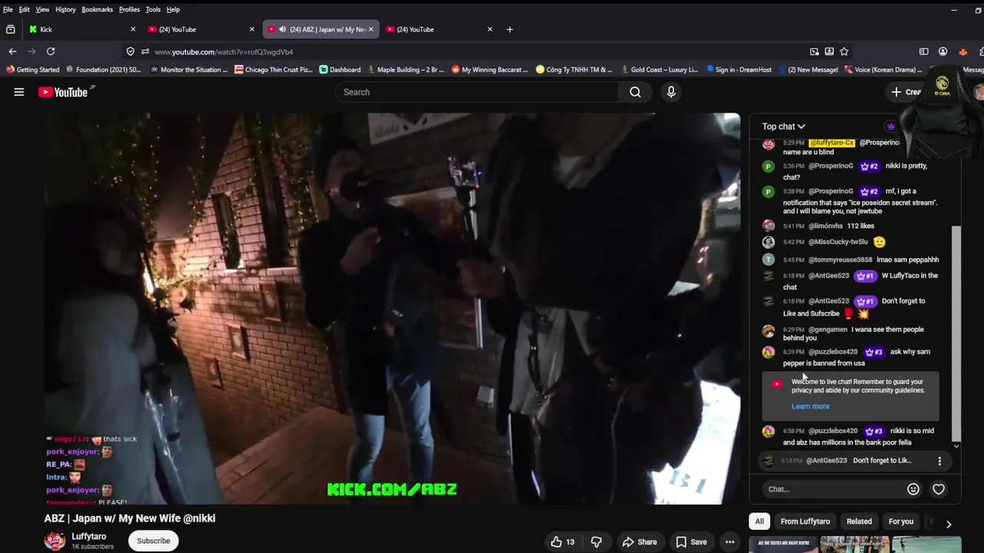
Task: Click the first related video thumbnail
Action: tap(784, 544)
